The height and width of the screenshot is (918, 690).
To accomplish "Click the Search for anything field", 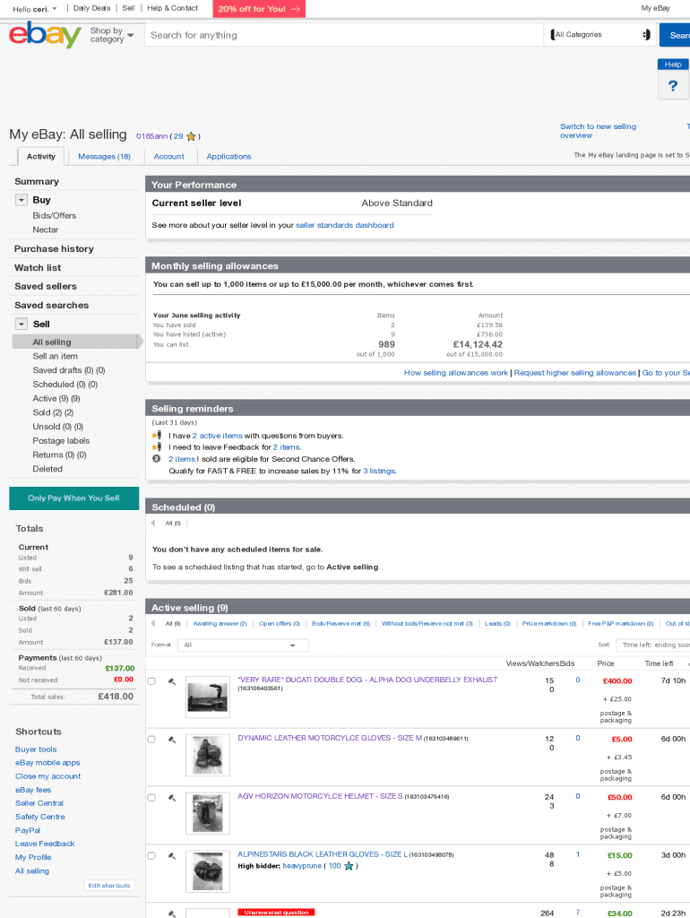I will [x=345, y=35].
